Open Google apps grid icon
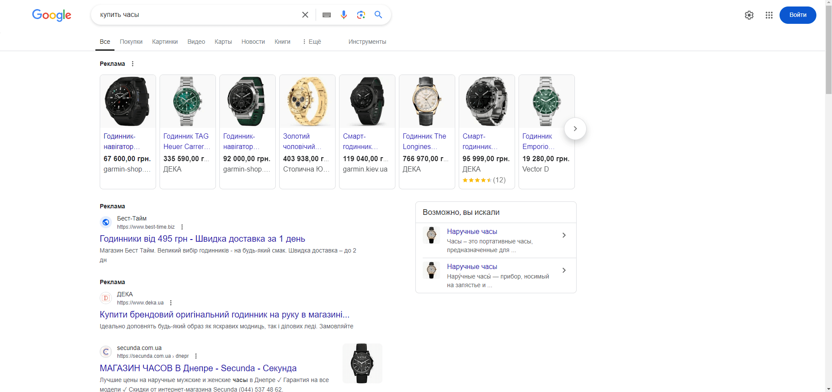 pos(769,15)
